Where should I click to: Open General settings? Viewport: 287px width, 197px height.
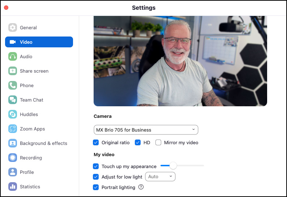(x=39, y=27)
